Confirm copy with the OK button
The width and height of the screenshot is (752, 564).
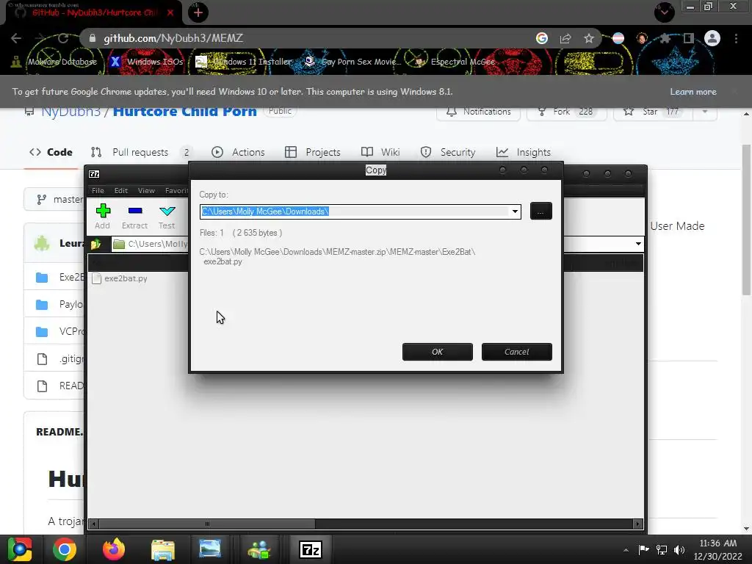tap(438, 352)
